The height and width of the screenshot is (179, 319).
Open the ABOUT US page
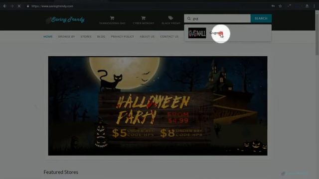coord(147,37)
